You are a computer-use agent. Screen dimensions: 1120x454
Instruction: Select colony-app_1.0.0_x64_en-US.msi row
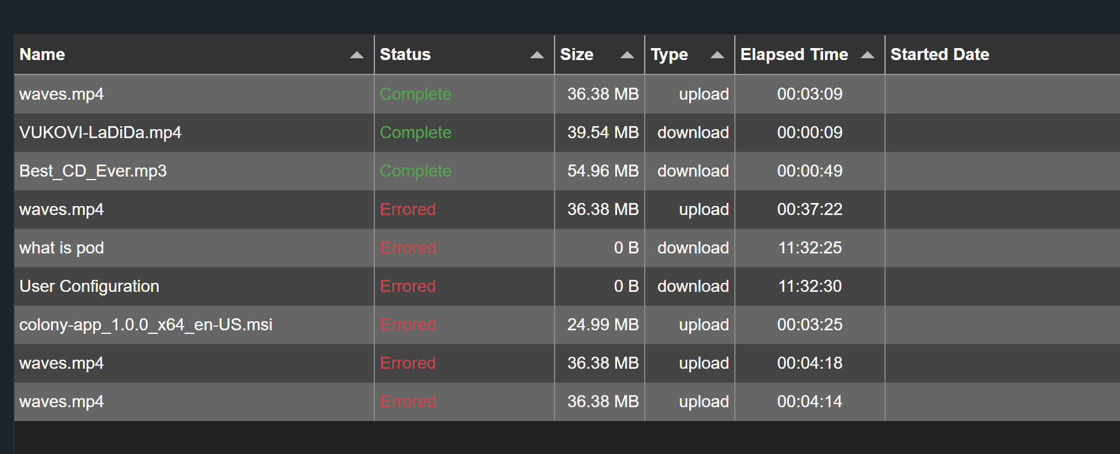(146, 325)
